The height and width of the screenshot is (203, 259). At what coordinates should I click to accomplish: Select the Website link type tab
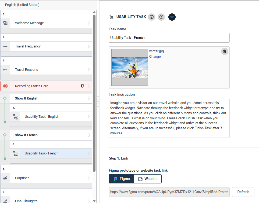coord(148,179)
